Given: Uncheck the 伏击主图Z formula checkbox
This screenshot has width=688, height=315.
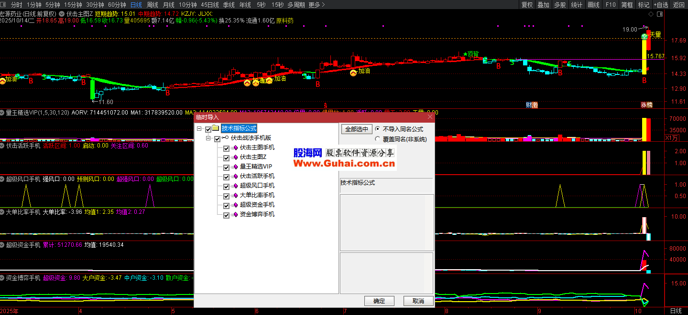Looking at the screenshot, I should [227, 157].
